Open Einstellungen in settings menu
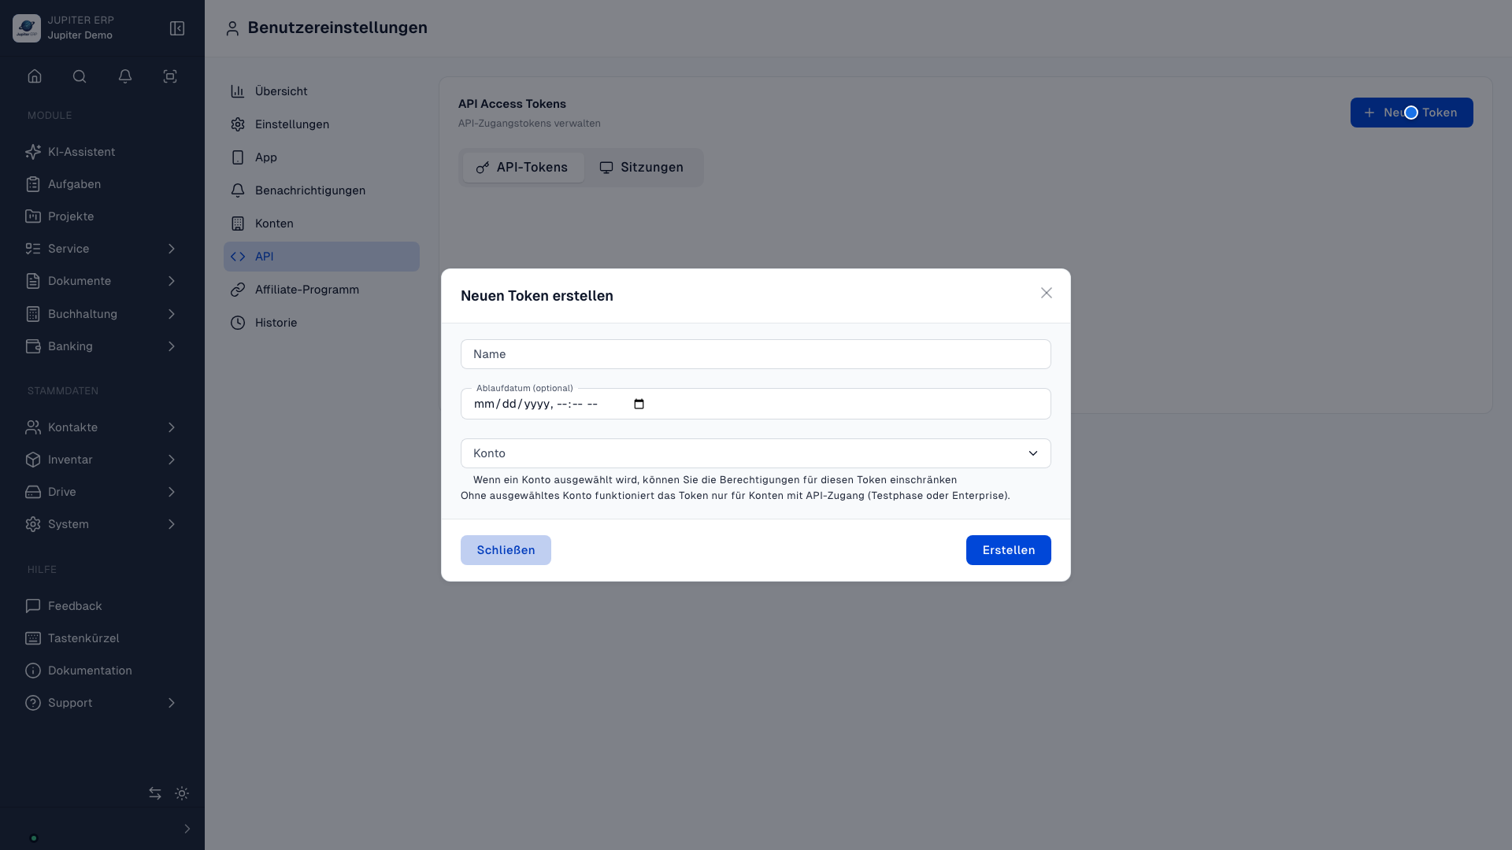Viewport: 1512px width, 850px height. (321, 124)
